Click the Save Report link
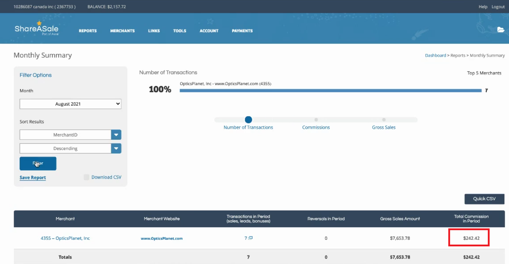Image resolution: width=509 pixels, height=264 pixels. (x=33, y=178)
